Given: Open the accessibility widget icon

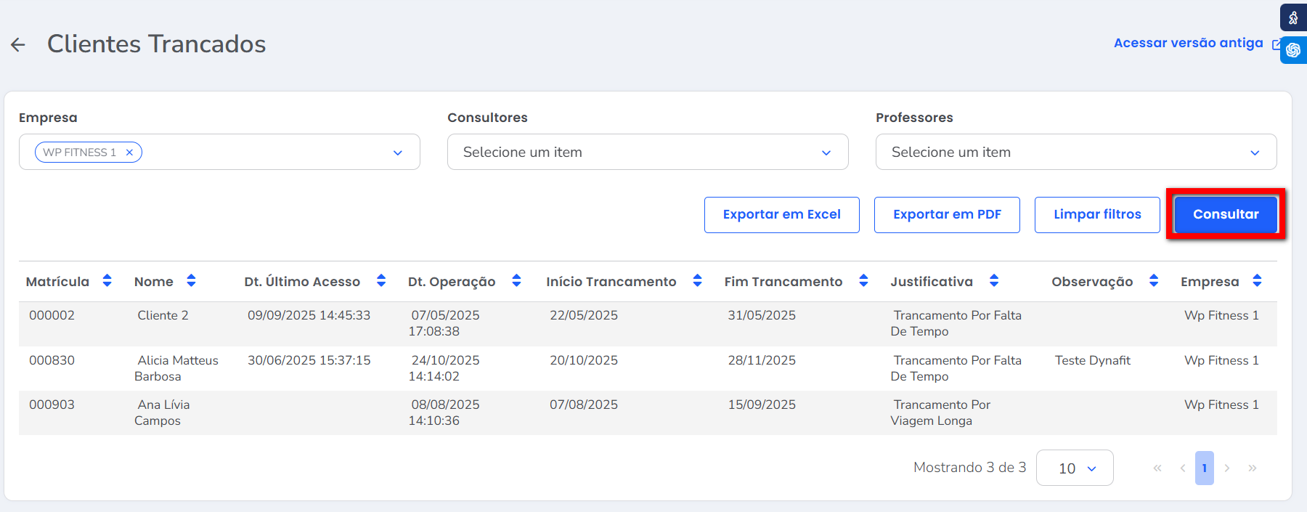Looking at the screenshot, I should coord(1293,17).
